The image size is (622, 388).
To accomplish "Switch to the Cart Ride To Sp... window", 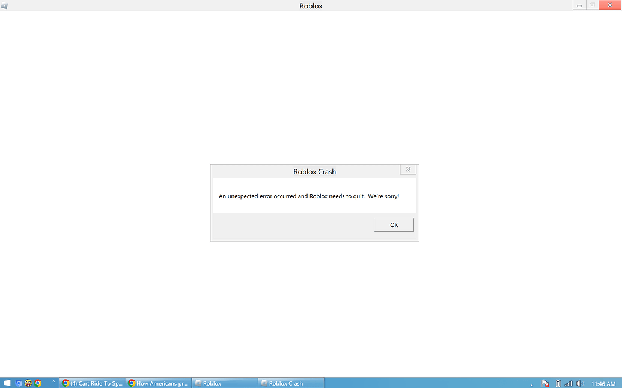I will [91, 383].
